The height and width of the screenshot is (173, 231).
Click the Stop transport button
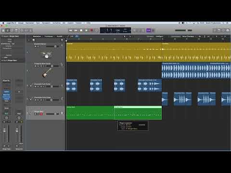coord(81,30)
